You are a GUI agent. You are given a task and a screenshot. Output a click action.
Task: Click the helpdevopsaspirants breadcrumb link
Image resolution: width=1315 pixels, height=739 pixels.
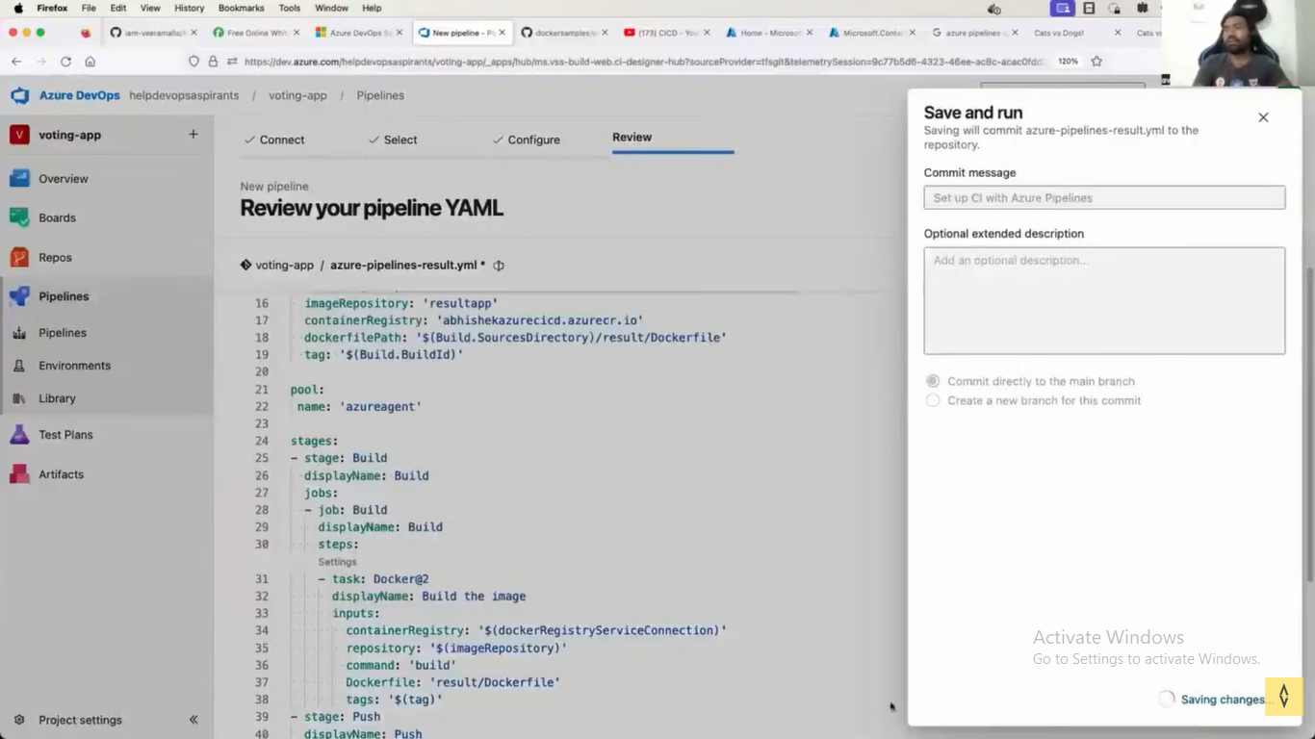[x=184, y=95]
